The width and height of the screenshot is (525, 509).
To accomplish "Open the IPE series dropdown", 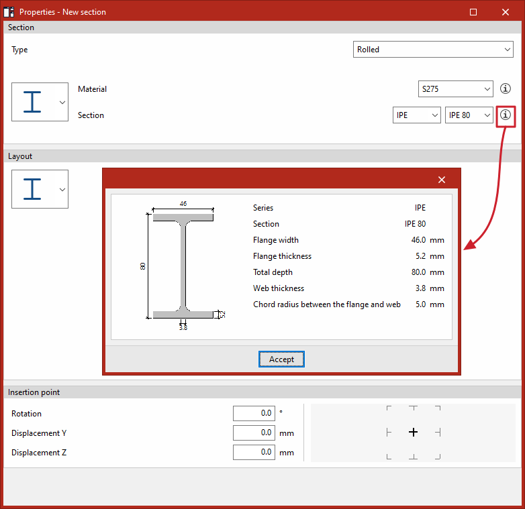I will point(416,115).
